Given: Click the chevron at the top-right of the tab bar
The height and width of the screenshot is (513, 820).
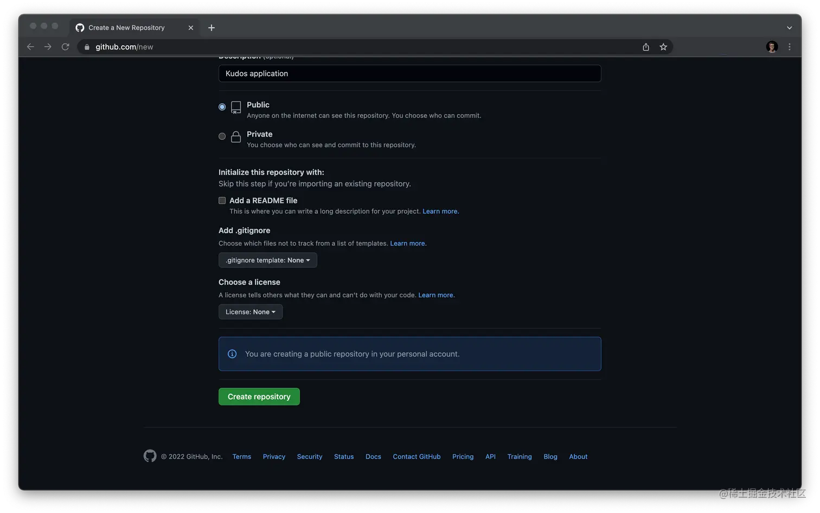Looking at the screenshot, I should coord(789,27).
